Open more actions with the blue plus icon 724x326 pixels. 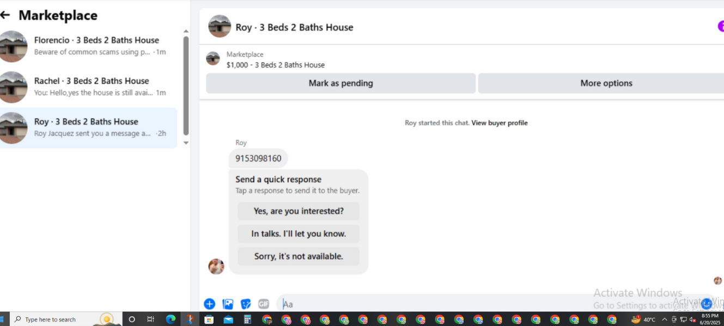coord(210,304)
